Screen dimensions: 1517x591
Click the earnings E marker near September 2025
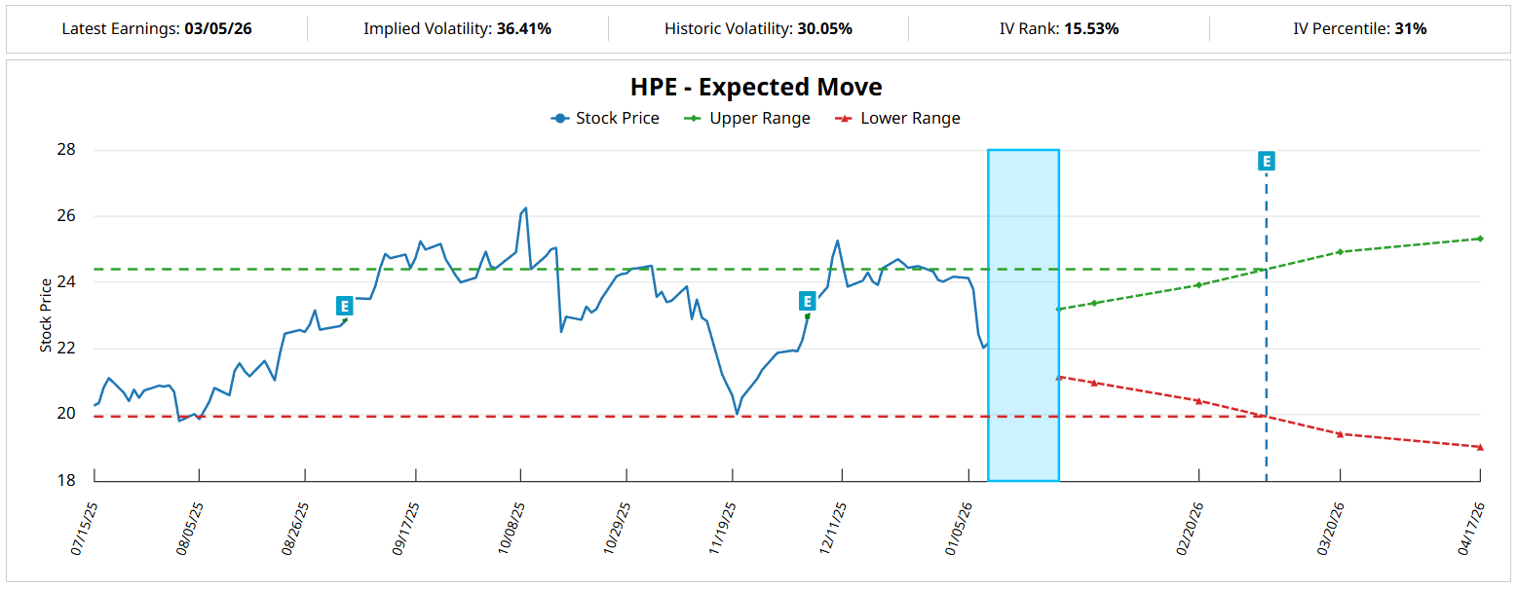pos(344,306)
